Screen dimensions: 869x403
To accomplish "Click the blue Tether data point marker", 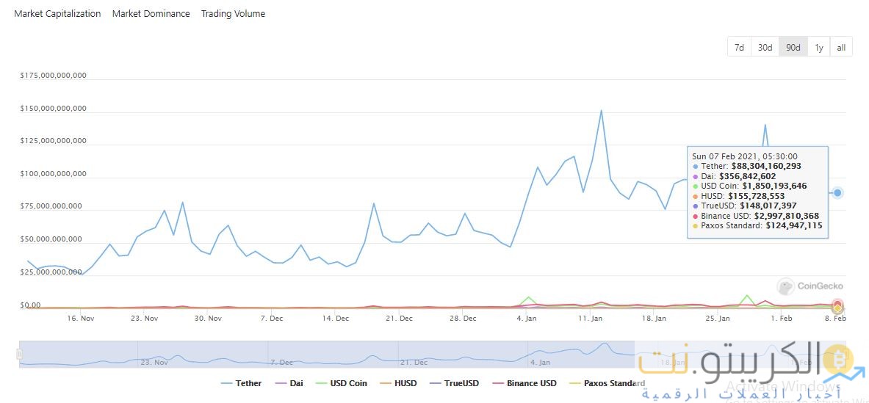I will coord(837,193).
